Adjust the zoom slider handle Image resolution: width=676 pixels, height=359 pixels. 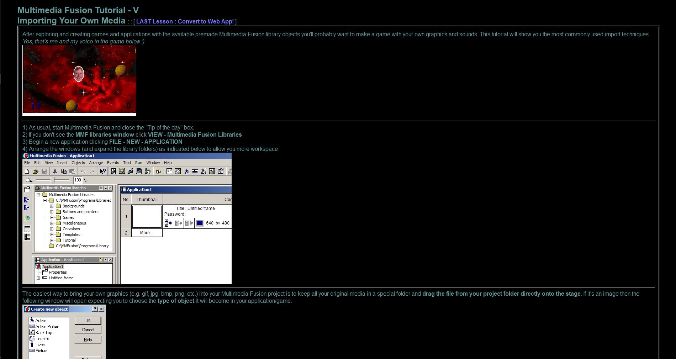pos(53,180)
